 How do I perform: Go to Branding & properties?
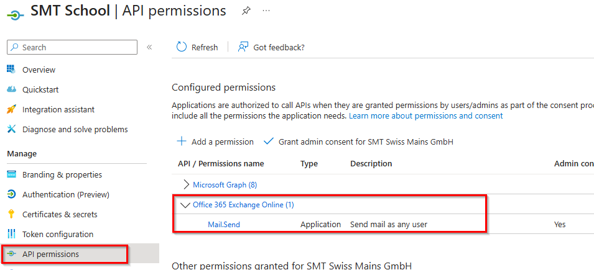(x=62, y=174)
